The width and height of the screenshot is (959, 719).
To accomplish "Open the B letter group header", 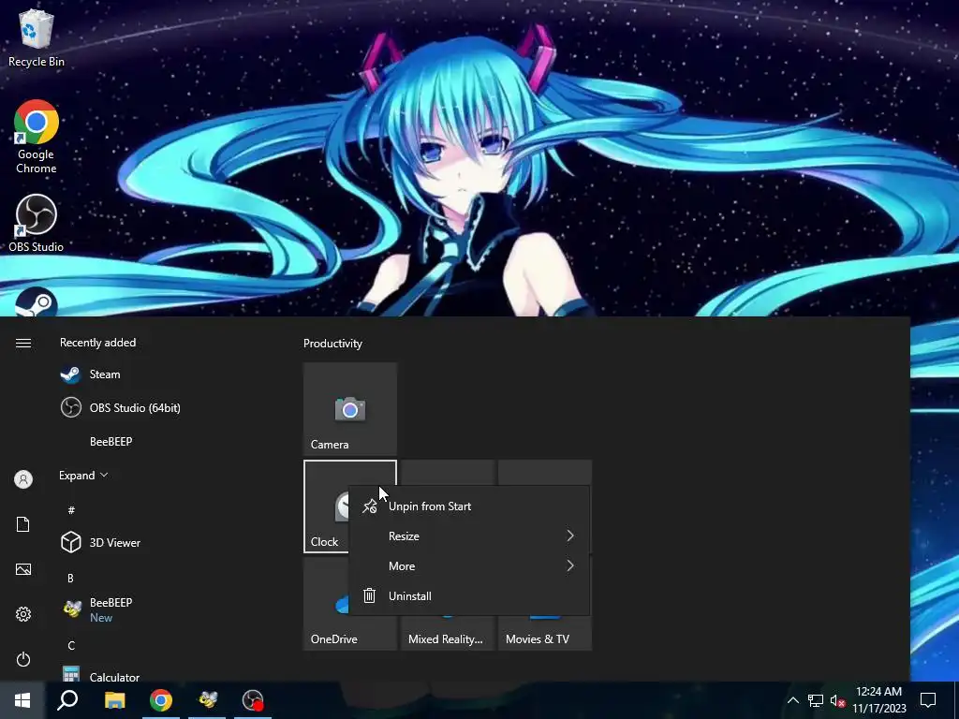I will coord(70,578).
